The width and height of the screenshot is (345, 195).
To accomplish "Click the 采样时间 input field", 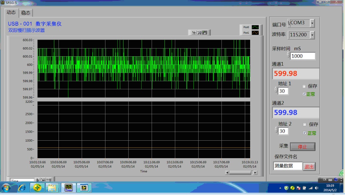I will point(303,56).
